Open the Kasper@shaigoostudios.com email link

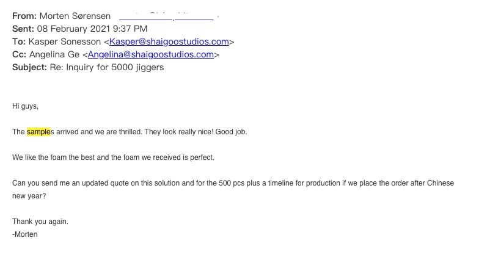169,42
